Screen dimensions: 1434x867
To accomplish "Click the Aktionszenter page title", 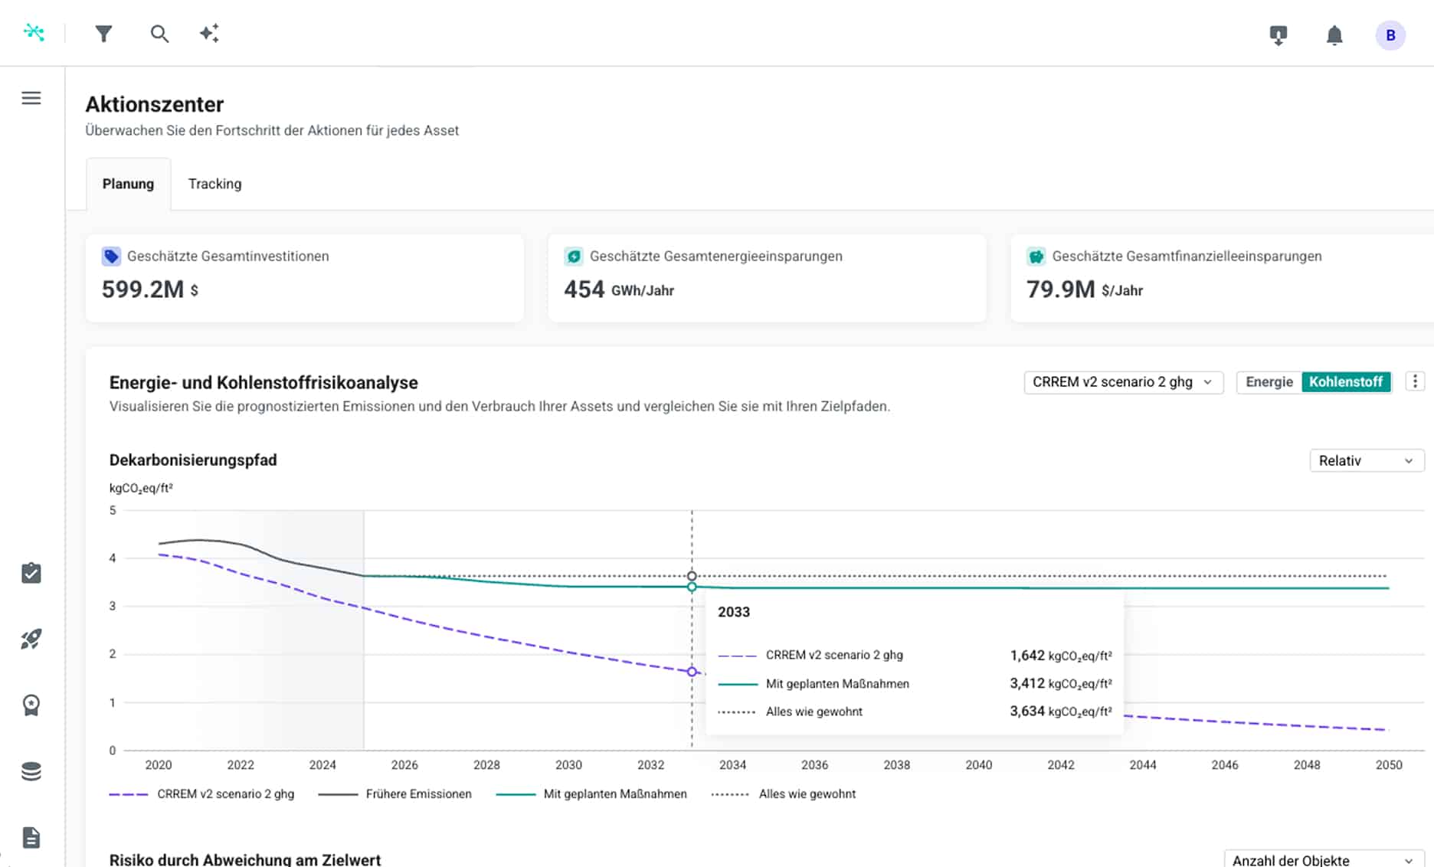I will 155,104.
